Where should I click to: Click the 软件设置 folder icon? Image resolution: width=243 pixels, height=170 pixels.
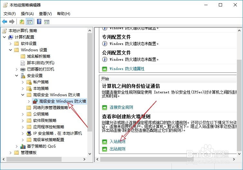point(16,44)
